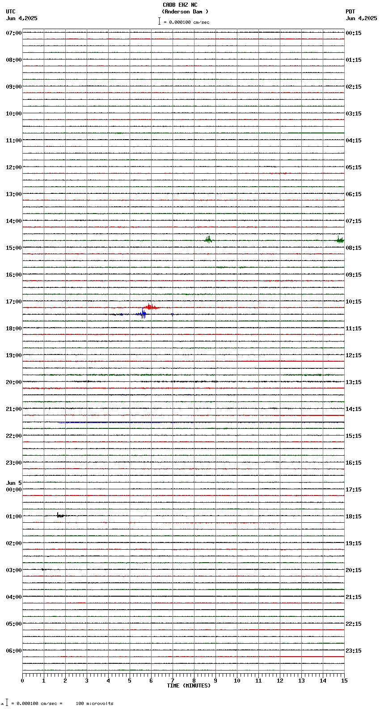
Task: Click minute 0 on the time axis
Action: (22, 681)
